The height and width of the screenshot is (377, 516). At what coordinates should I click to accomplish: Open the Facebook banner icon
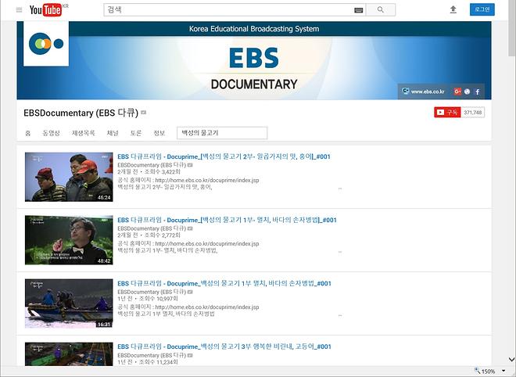(478, 92)
